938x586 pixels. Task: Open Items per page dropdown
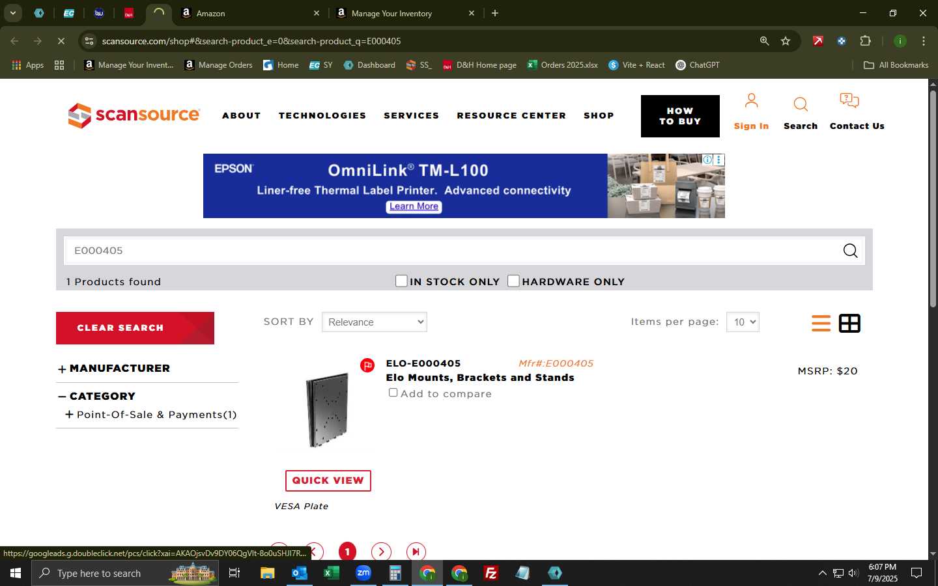(x=743, y=322)
